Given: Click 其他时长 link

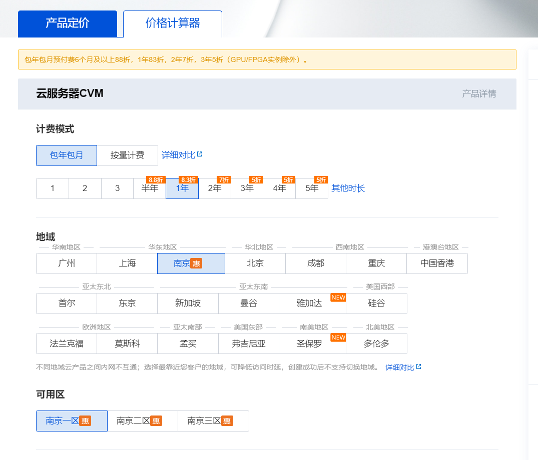Looking at the screenshot, I should pyautogui.click(x=348, y=188).
